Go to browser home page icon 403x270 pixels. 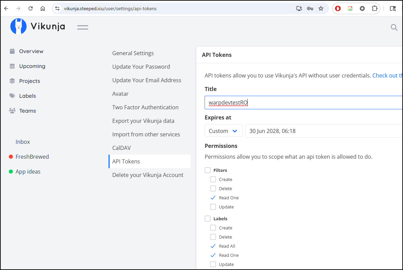coord(42,8)
